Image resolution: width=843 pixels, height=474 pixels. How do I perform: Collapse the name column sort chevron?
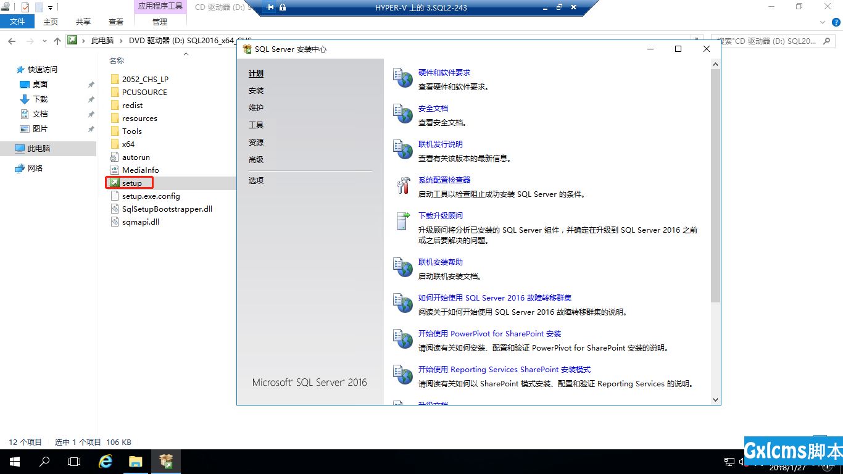pos(186,54)
